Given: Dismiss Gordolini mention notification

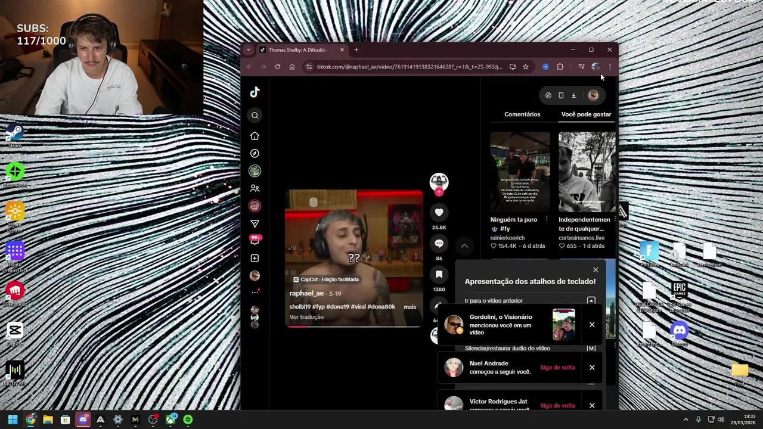Looking at the screenshot, I should click(592, 325).
